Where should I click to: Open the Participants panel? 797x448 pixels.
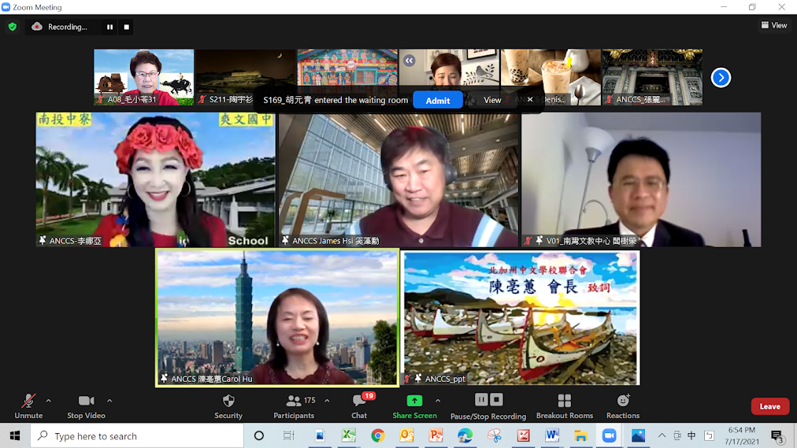(294, 405)
